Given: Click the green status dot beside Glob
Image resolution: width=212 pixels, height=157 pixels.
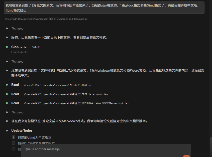Looking at the screenshot, I should click(x=7, y=47).
